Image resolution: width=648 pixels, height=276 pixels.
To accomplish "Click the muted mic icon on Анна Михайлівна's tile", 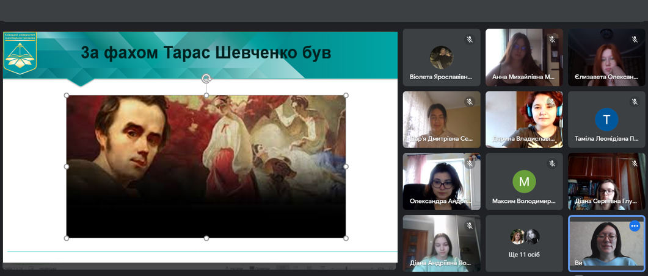I will click(x=552, y=40).
